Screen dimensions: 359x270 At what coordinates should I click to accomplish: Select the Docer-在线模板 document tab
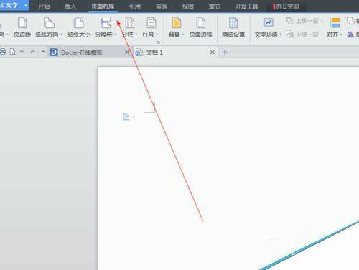coord(90,52)
